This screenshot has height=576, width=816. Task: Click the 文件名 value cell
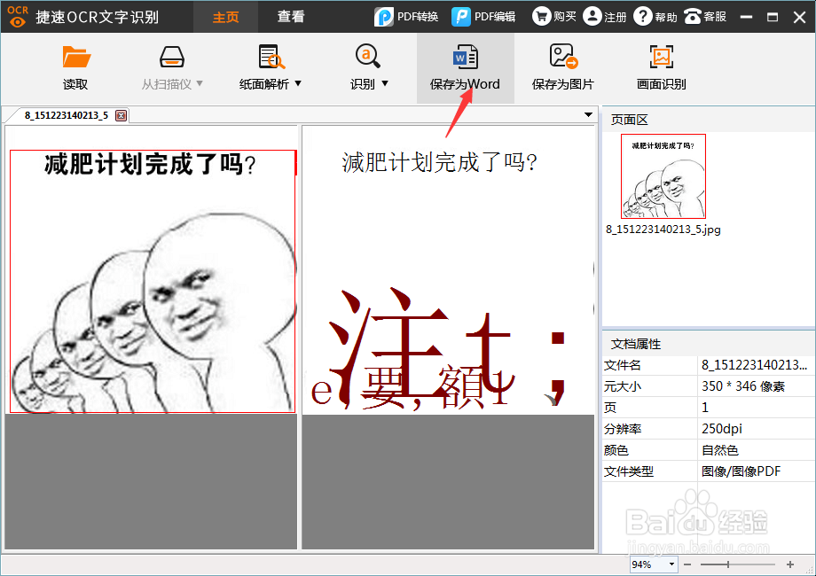tap(756, 365)
